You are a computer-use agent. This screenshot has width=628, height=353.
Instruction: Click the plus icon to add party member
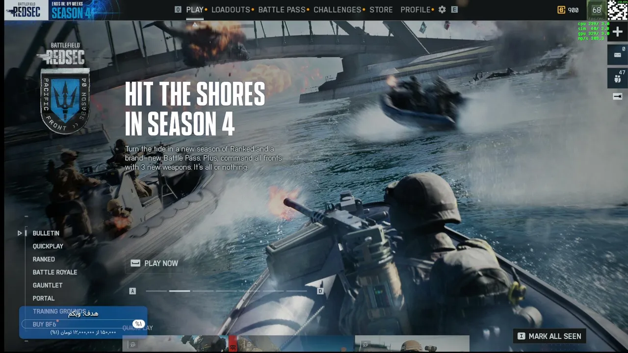tap(617, 32)
